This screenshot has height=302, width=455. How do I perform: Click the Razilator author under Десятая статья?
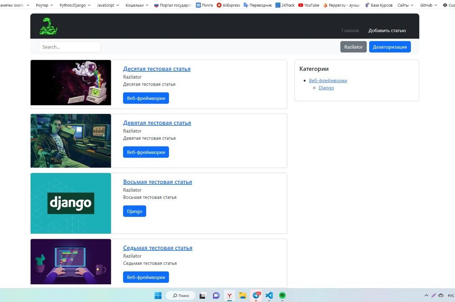pyautogui.click(x=132, y=77)
